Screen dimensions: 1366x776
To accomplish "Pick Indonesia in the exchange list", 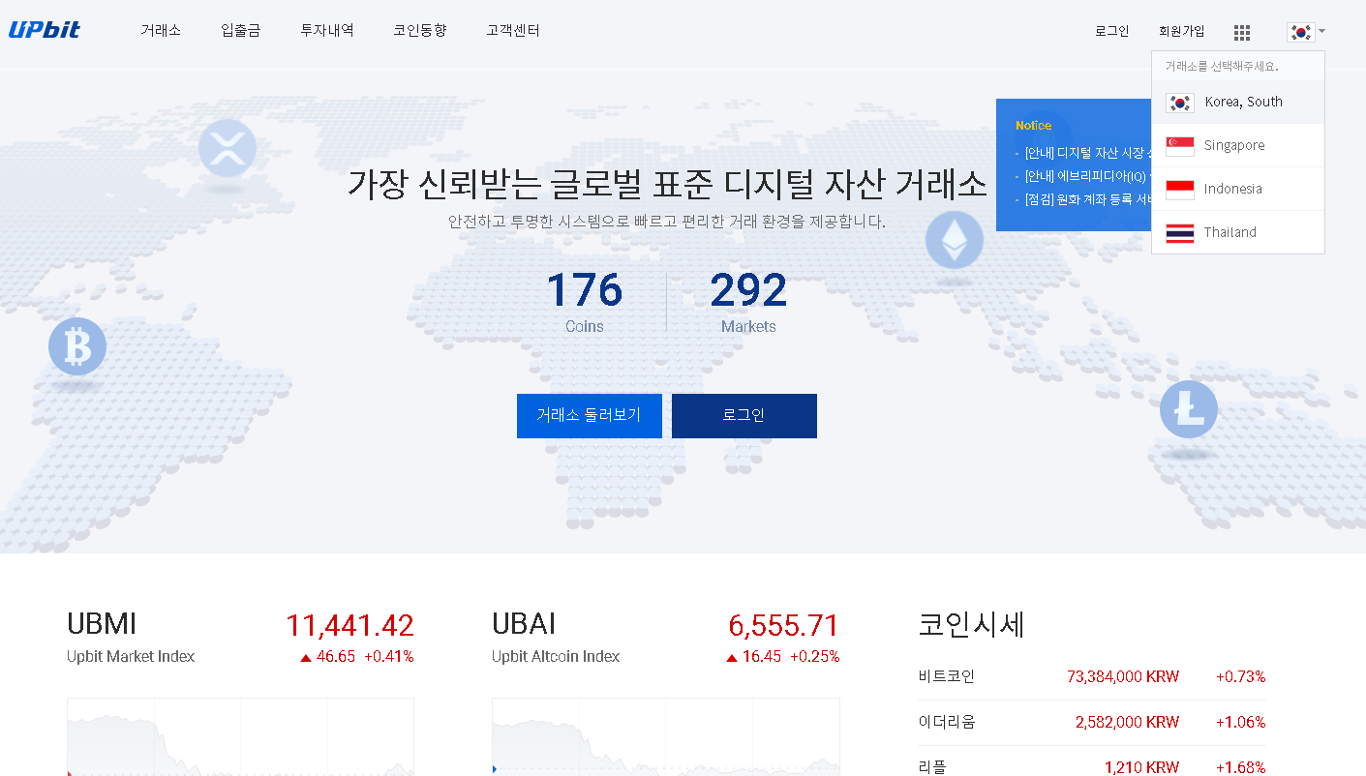I will click(x=1238, y=189).
